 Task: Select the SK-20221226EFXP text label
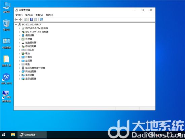[31, 24]
